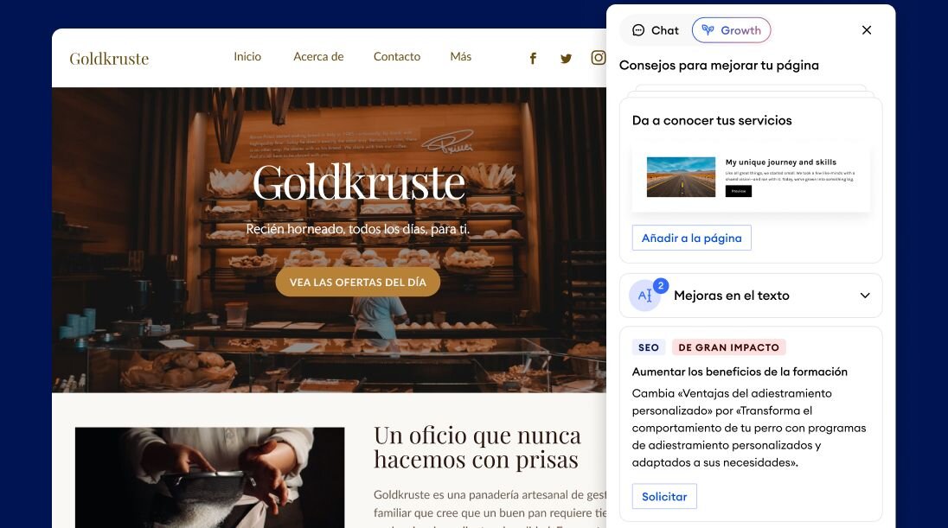Click the Aumentar los beneficios de la formación heading
Image resolution: width=948 pixels, height=528 pixels.
click(x=740, y=372)
